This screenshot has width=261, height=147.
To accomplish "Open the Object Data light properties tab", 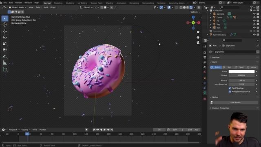I will pyautogui.click(x=205, y=93).
